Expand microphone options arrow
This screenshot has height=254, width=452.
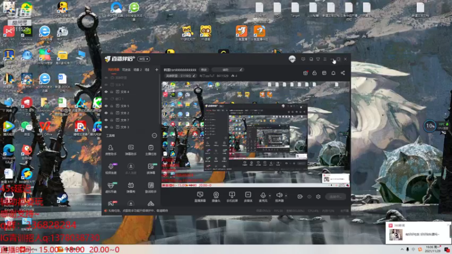(270, 196)
